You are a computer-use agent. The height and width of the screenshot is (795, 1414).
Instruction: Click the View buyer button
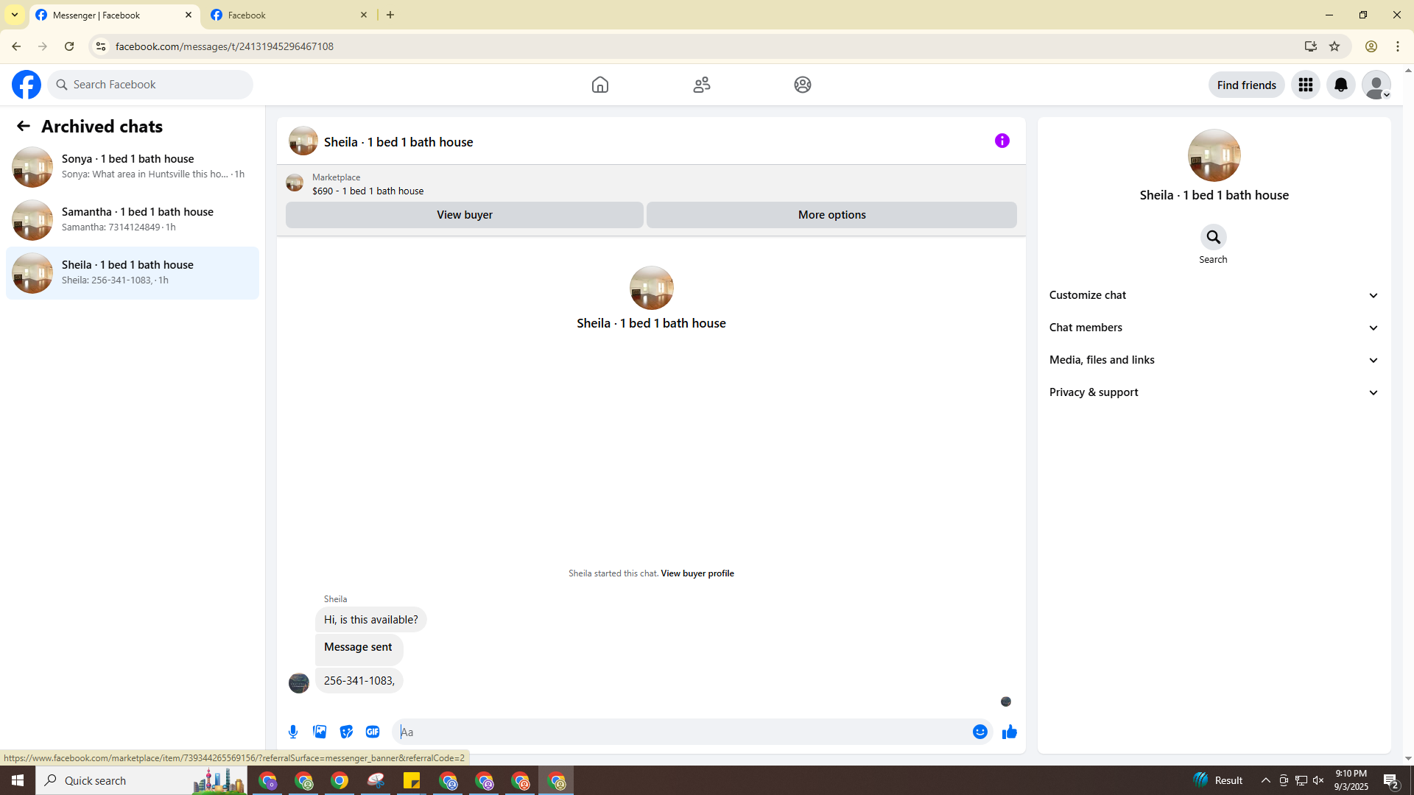coord(465,215)
